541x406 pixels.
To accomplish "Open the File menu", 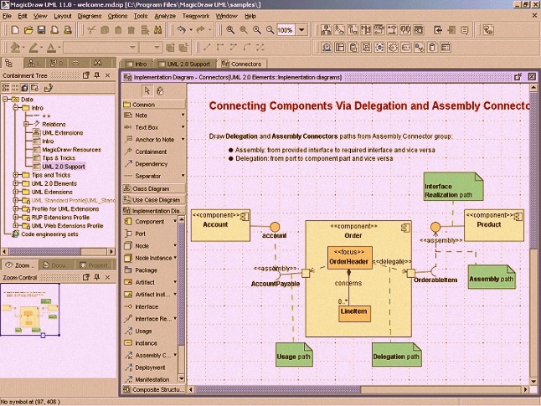I will tap(7, 16).
